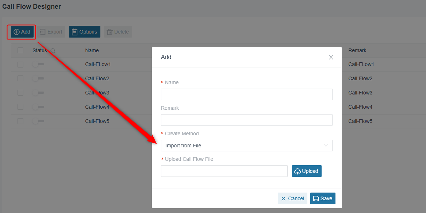Click Call-Flow2 in Remark column

pyautogui.click(x=360, y=78)
